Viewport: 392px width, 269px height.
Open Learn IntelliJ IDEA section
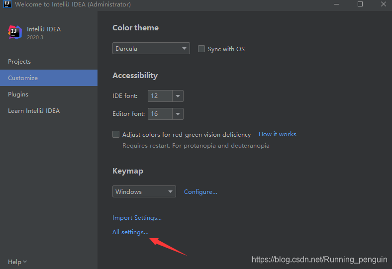click(49, 111)
